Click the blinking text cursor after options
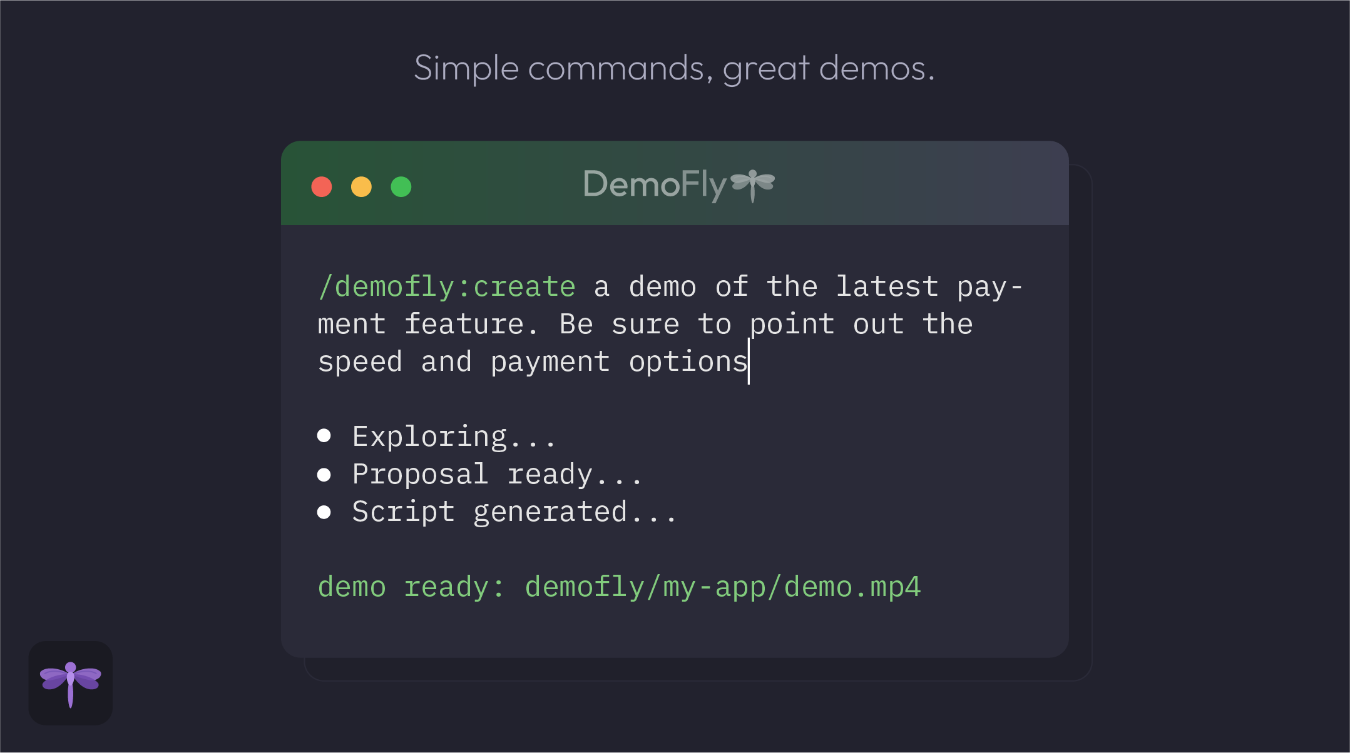The image size is (1350, 753). tap(749, 361)
